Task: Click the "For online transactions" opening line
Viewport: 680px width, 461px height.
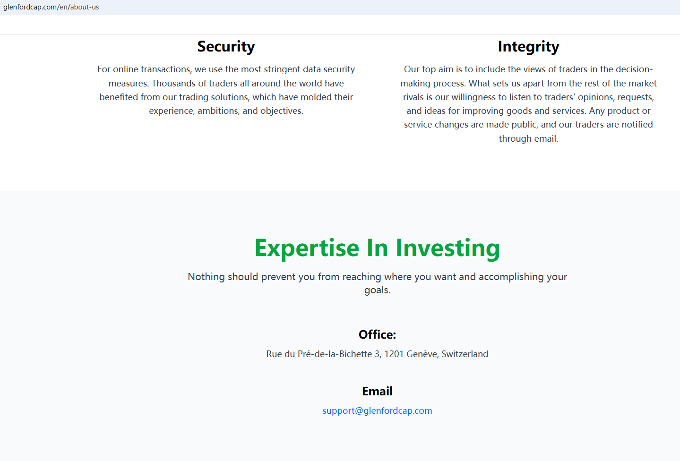Action: coord(226,69)
